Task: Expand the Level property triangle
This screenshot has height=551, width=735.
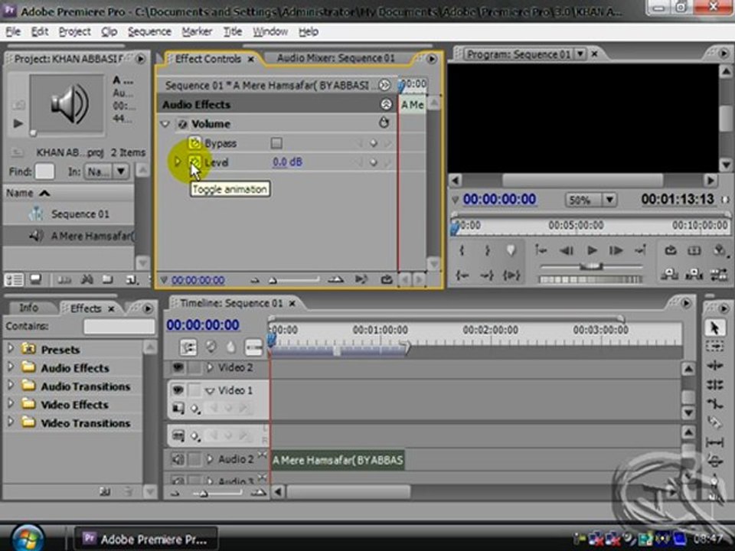Action: (177, 162)
